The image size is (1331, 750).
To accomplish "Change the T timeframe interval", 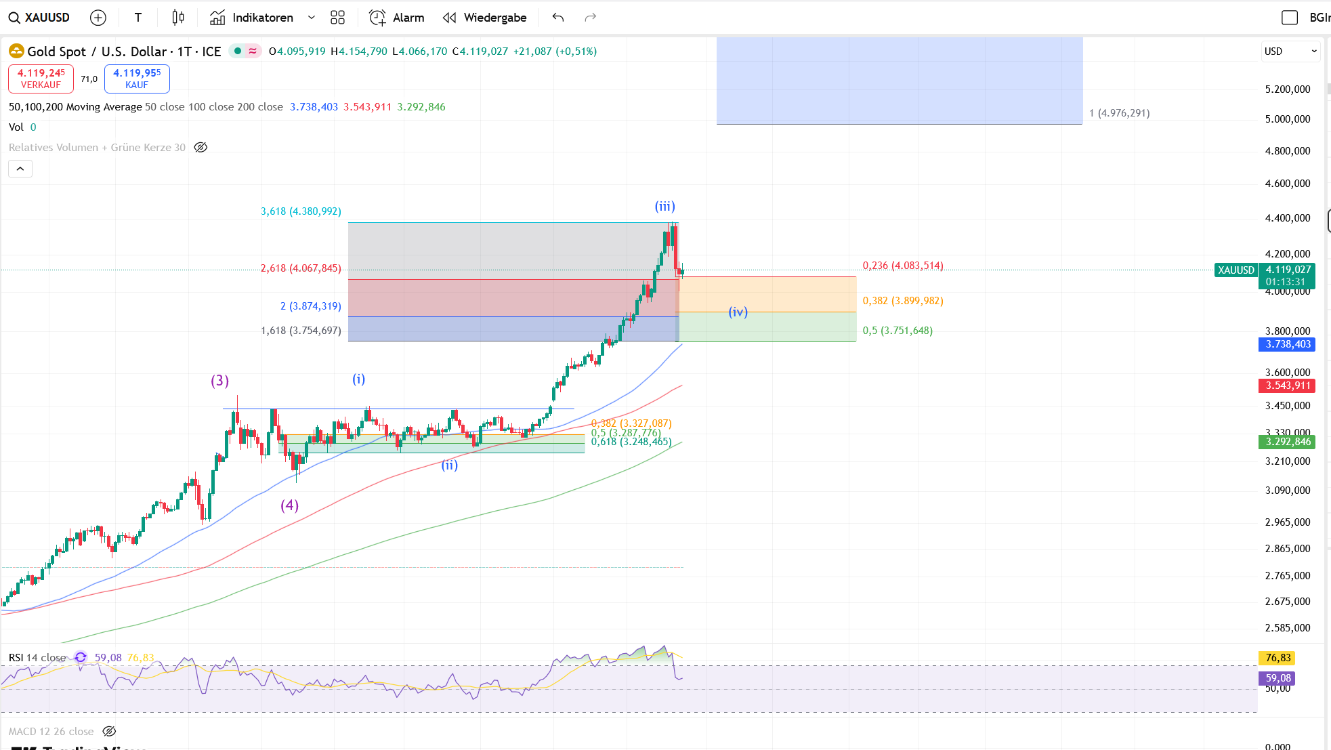I will 138,18.
